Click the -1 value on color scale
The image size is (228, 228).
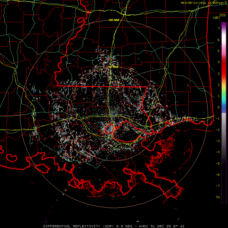click(x=218, y=119)
